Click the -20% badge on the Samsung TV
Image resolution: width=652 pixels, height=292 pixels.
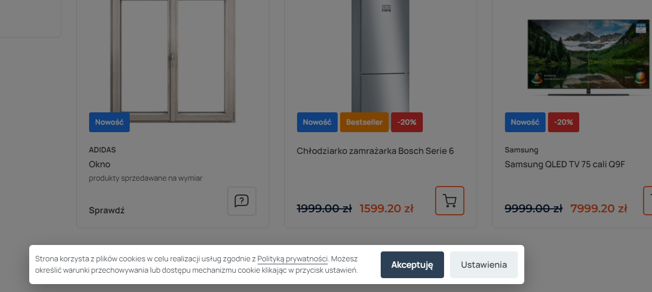563,122
